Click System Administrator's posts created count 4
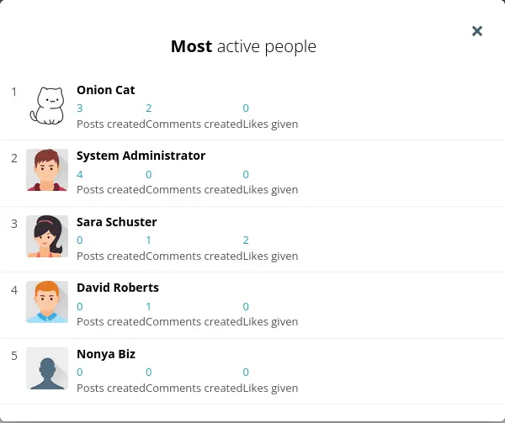The image size is (505, 423). (x=80, y=175)
